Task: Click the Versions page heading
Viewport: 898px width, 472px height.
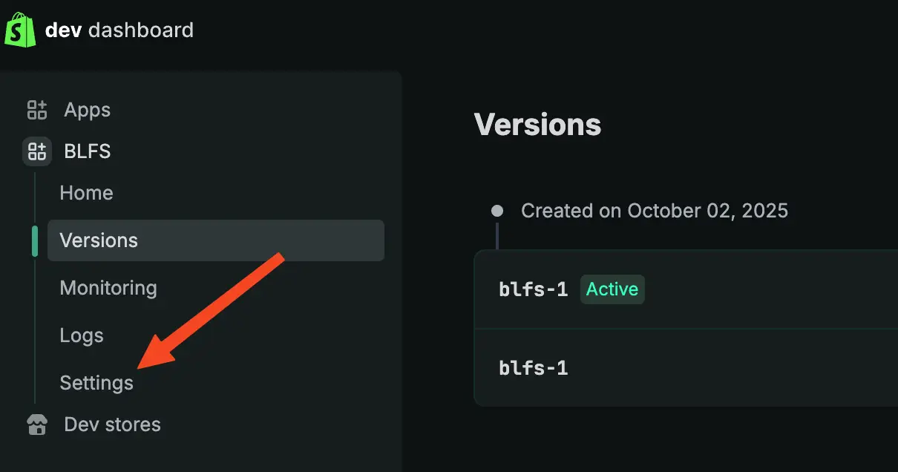Action: pos(537,124)
